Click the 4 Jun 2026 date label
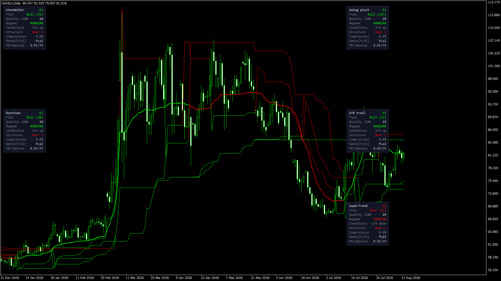501x281 pixels. pyautogui.click(x=284, y=278)
